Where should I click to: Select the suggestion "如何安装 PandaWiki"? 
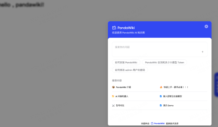coord(126,63)
